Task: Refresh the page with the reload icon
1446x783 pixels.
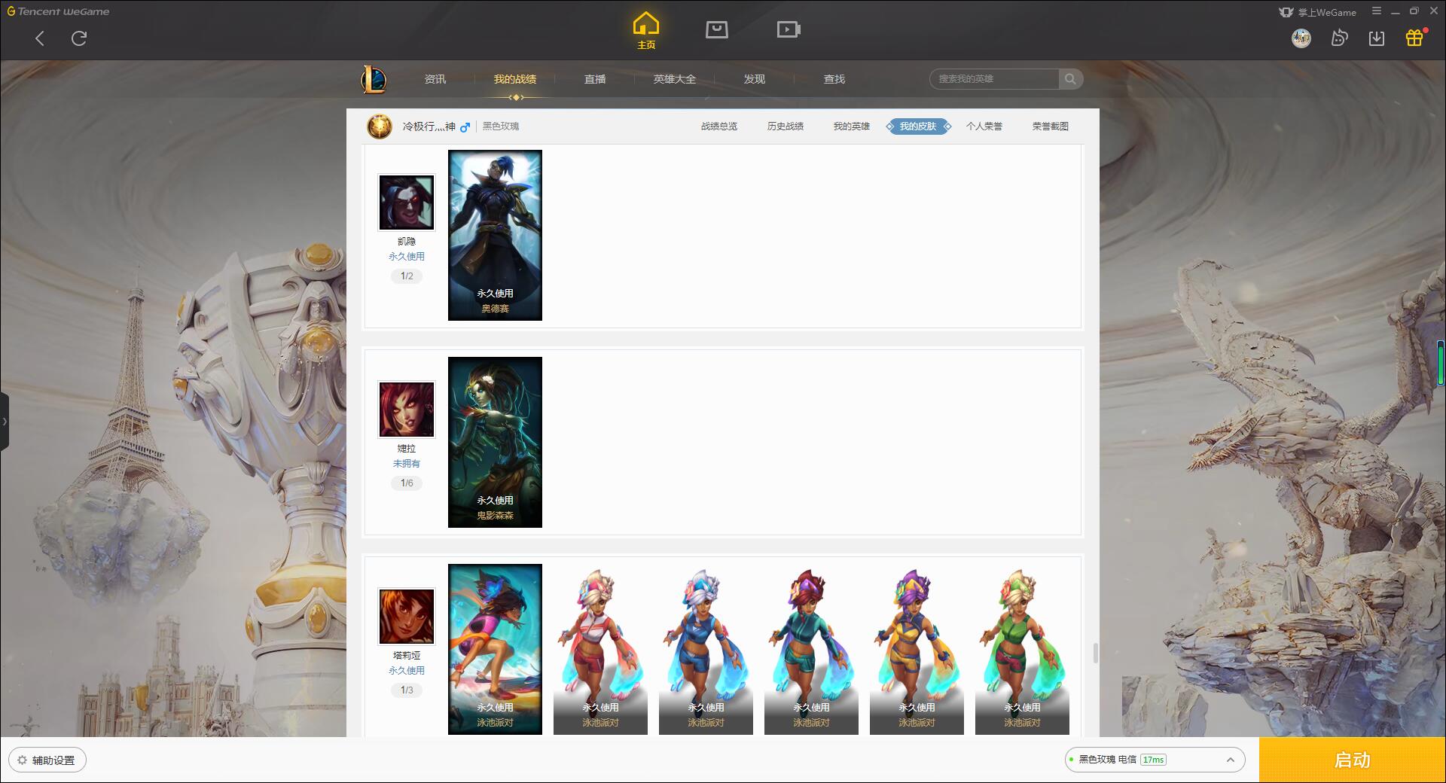Action: pyautogui.click(x=79, y=38)
